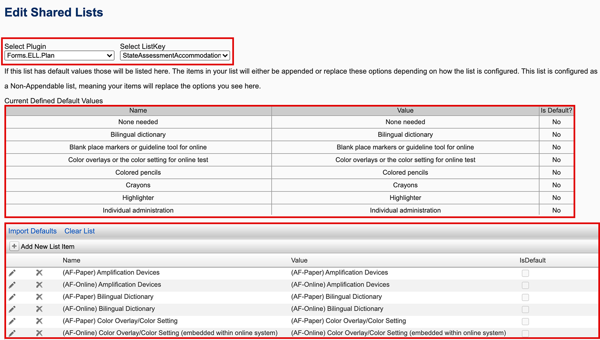
Task: Delete (AF-Paper) Color Overlay/Color Setting row
Action: (39, 321)
